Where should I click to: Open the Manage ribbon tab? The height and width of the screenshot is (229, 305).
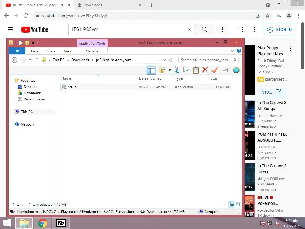[x=92, y=51]
